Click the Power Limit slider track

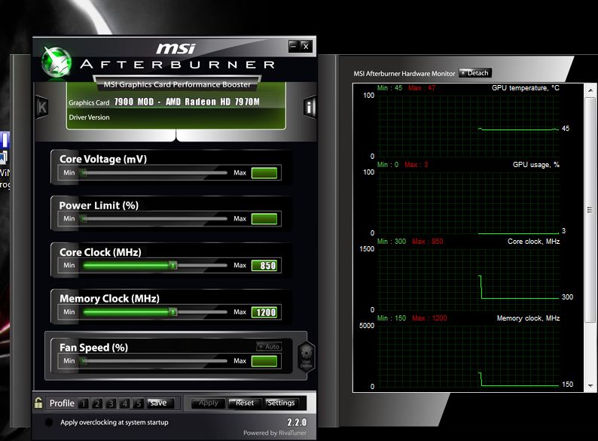[x=154, y=218]
